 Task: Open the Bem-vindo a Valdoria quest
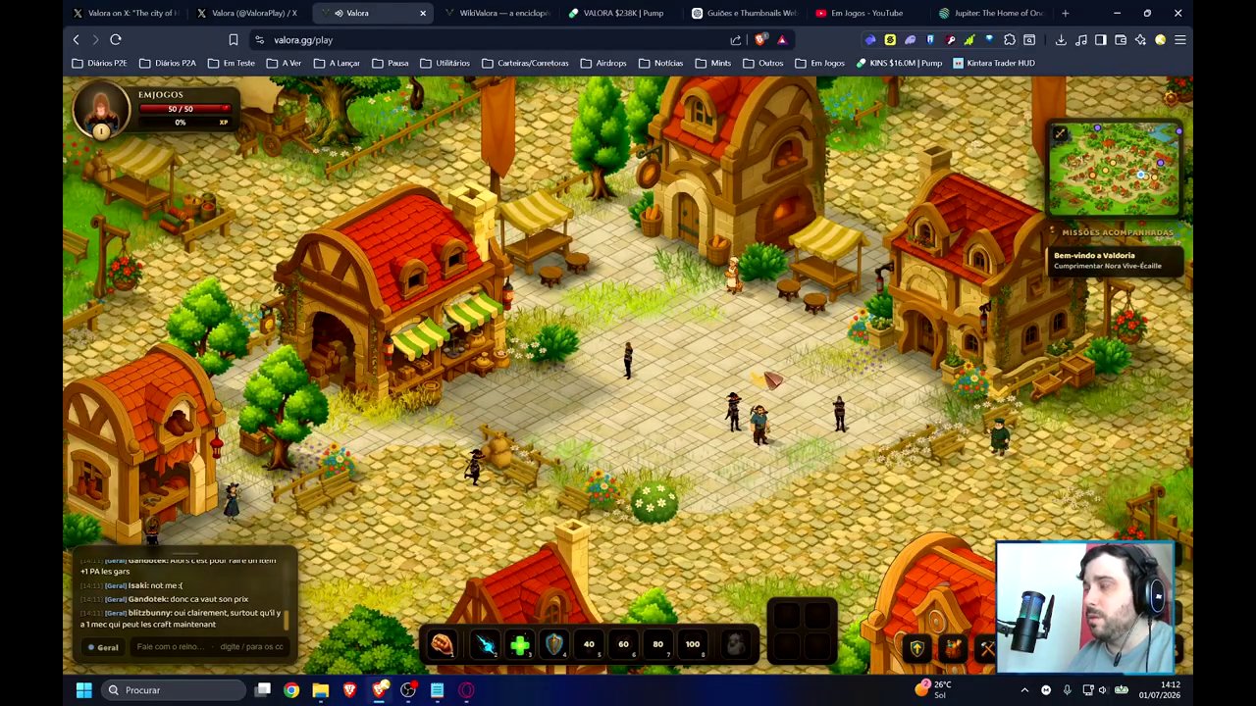pyautogui.click(x=1115, y=260)
